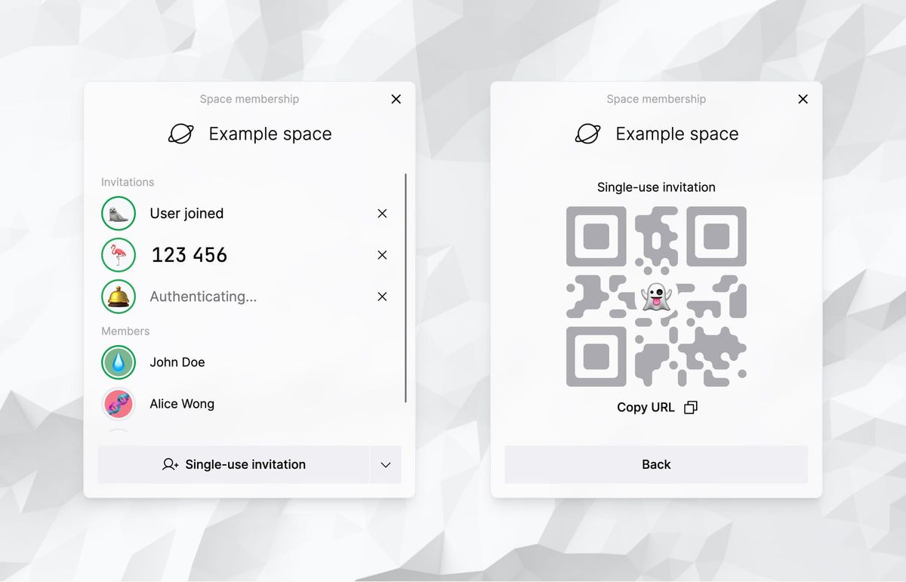Open John Doe's water droplet avatar
This screenshot has height=582, width=906.
(x=118, y=362)
